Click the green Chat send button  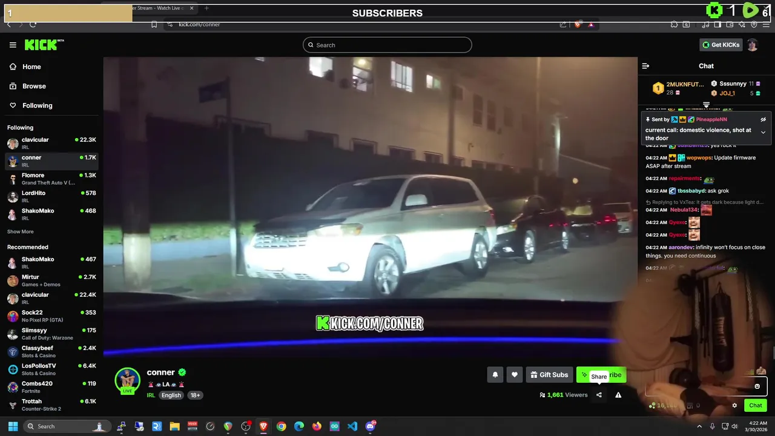coord(756,406)
